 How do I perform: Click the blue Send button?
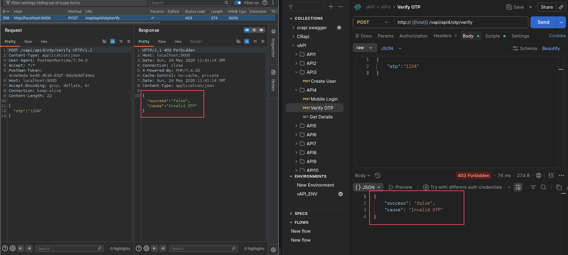coord(543,22)
